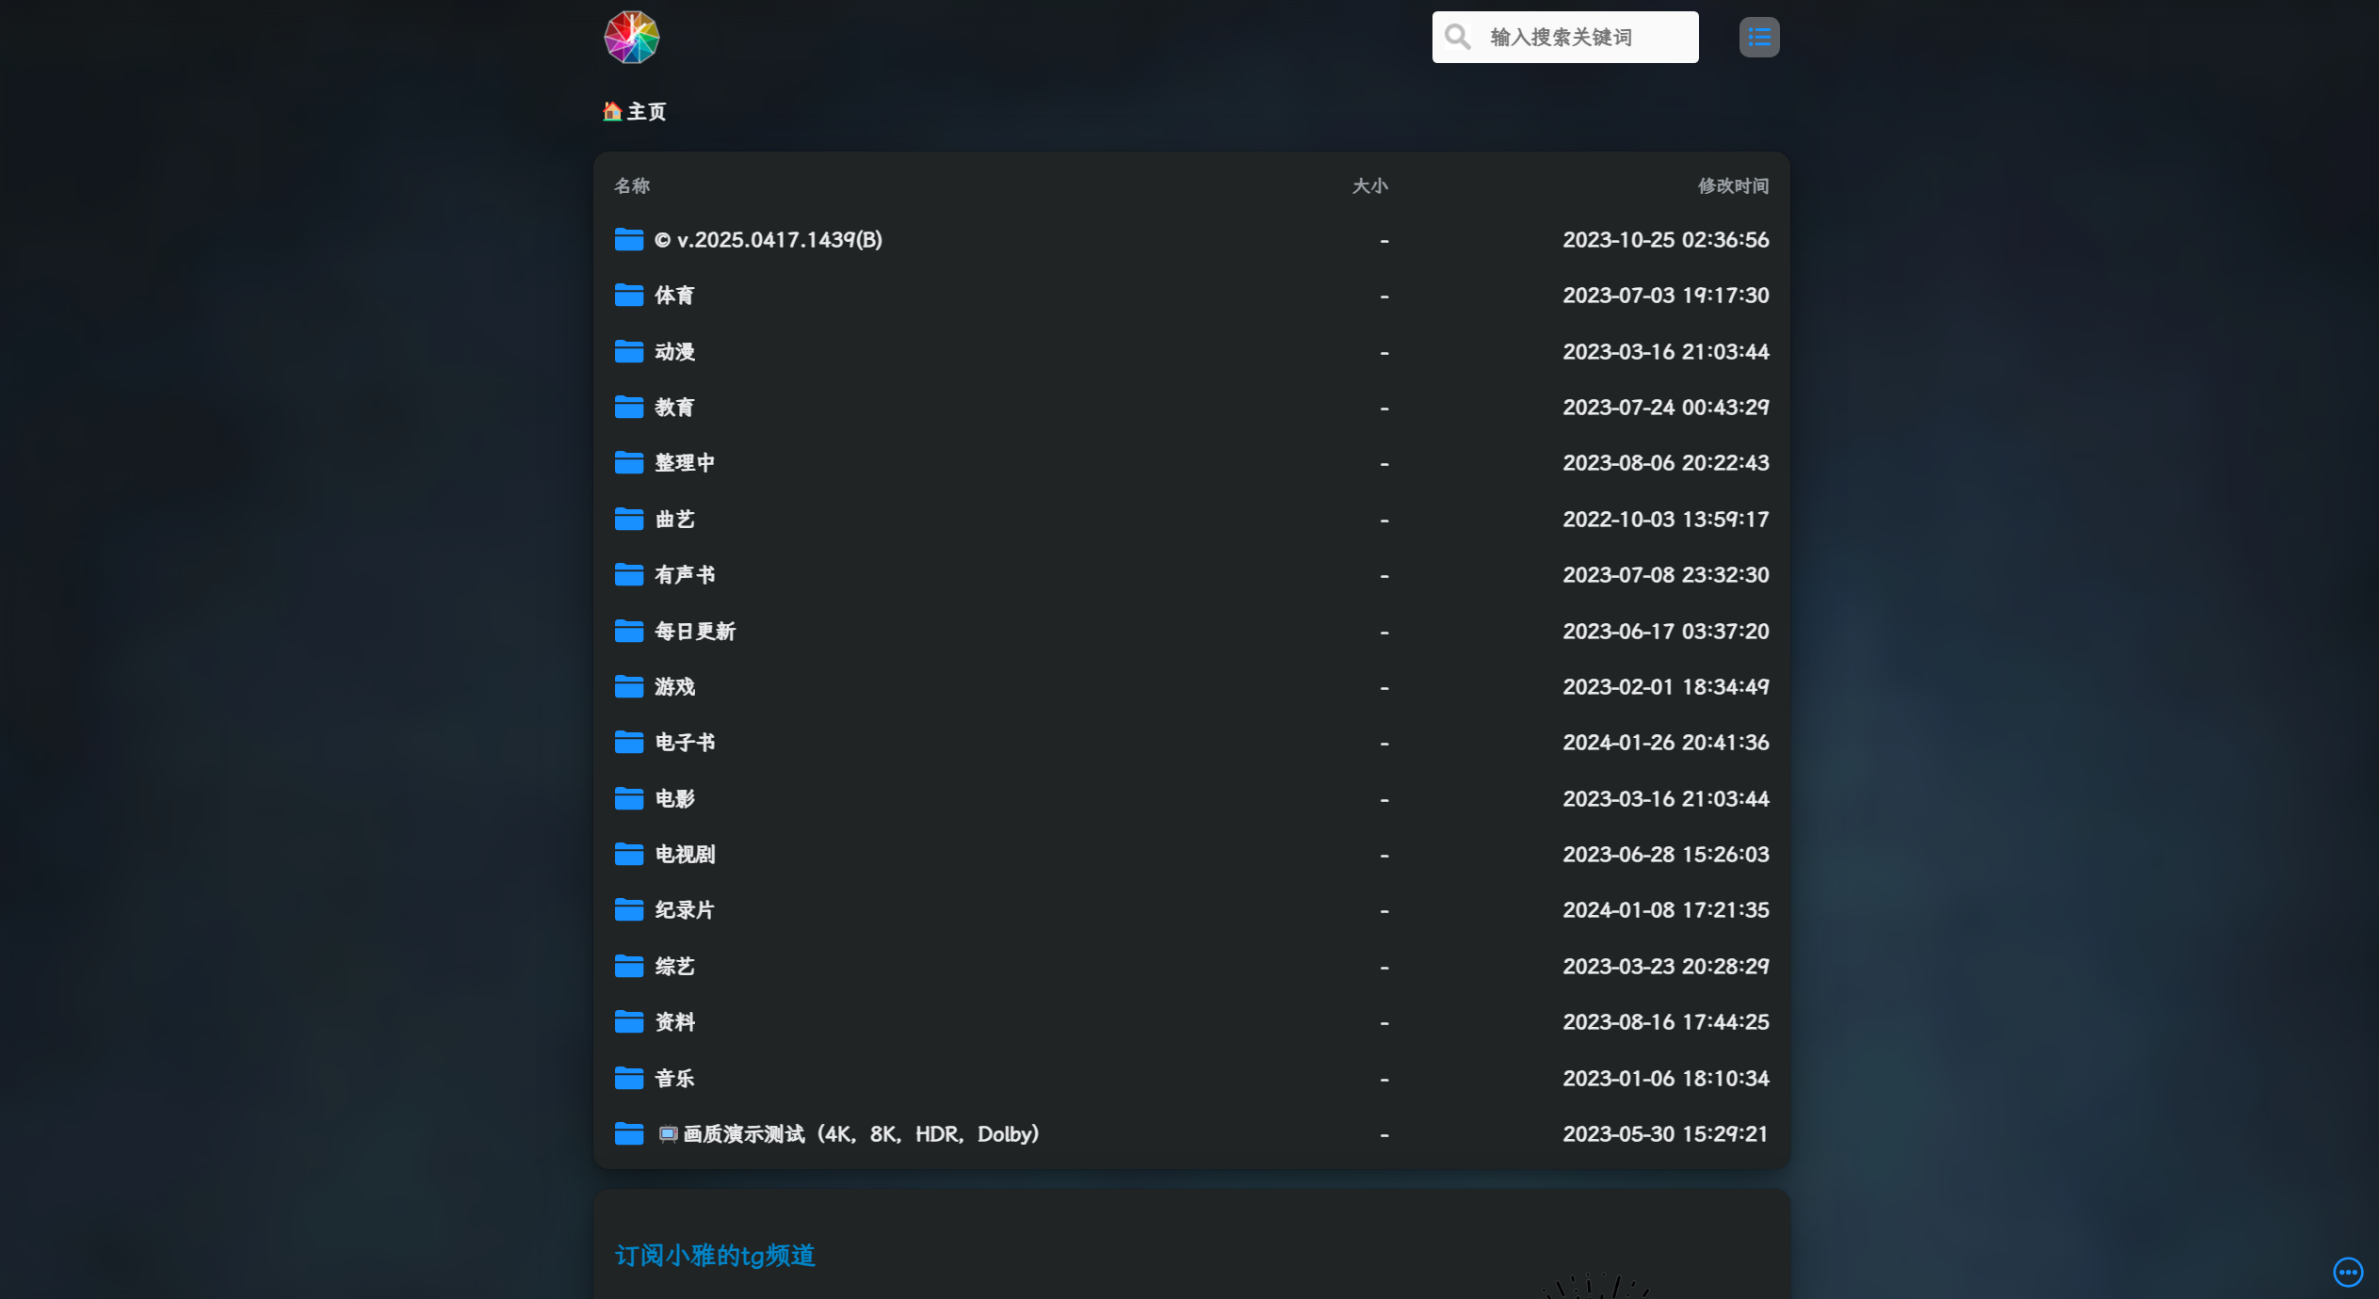Toggle list layout view icon

pos(1758,38)
